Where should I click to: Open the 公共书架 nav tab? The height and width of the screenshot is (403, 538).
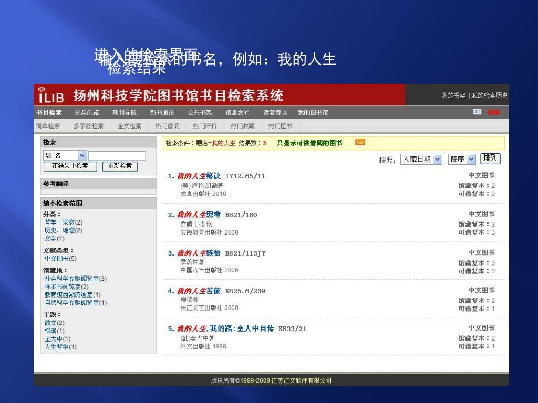[x=200, y=112]
